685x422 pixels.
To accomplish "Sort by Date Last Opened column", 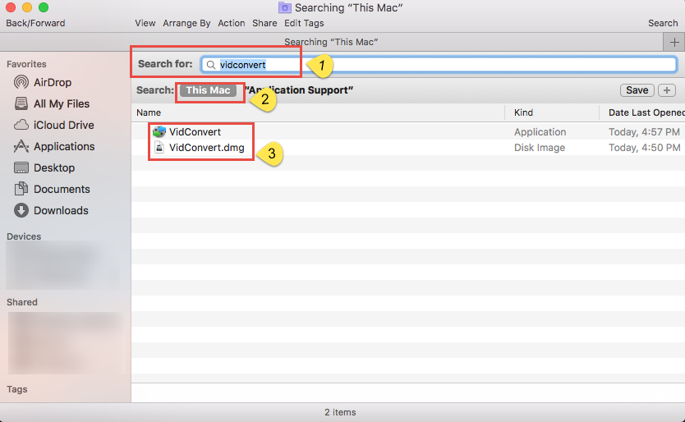I will (646, 112).
